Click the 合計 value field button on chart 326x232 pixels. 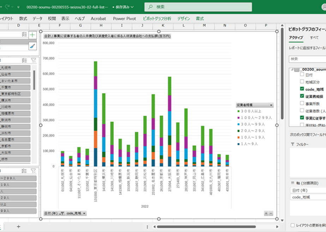click(107, 36)
